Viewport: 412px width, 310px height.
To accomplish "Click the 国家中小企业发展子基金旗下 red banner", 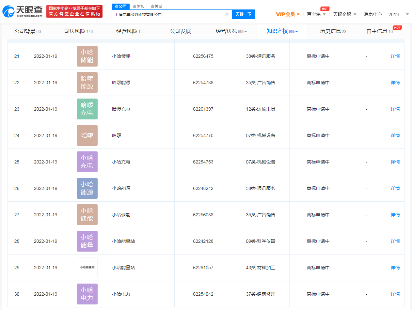I will click(74, 11).
